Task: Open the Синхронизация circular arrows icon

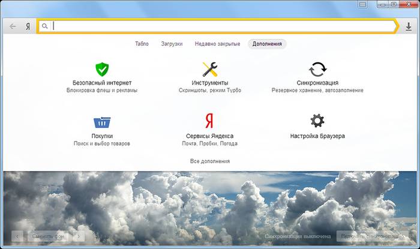Action: [x=317, y=68]
